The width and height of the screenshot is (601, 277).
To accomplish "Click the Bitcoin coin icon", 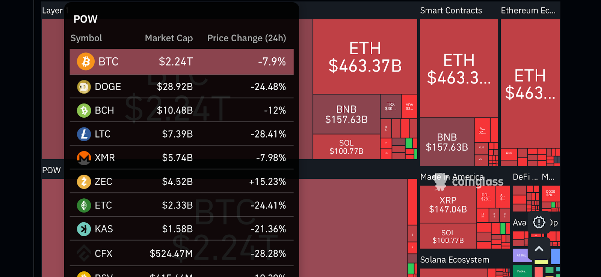I will (86, 61).
